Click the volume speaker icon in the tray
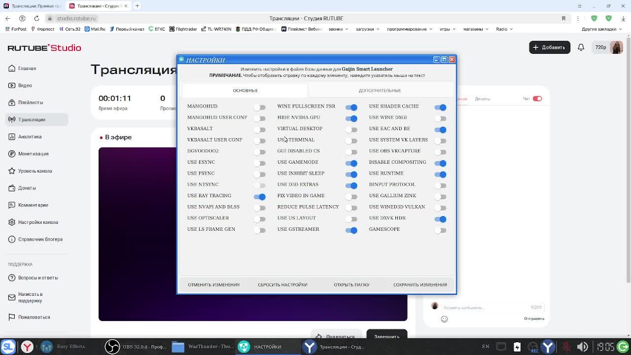 click(x=582, y=347)
